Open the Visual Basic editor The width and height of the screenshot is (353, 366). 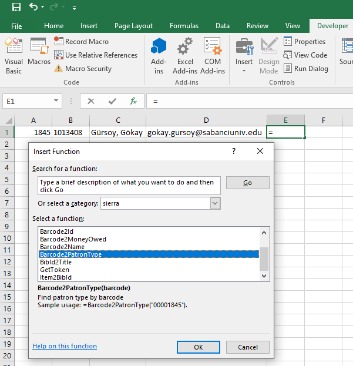click(x=14, y=56)
